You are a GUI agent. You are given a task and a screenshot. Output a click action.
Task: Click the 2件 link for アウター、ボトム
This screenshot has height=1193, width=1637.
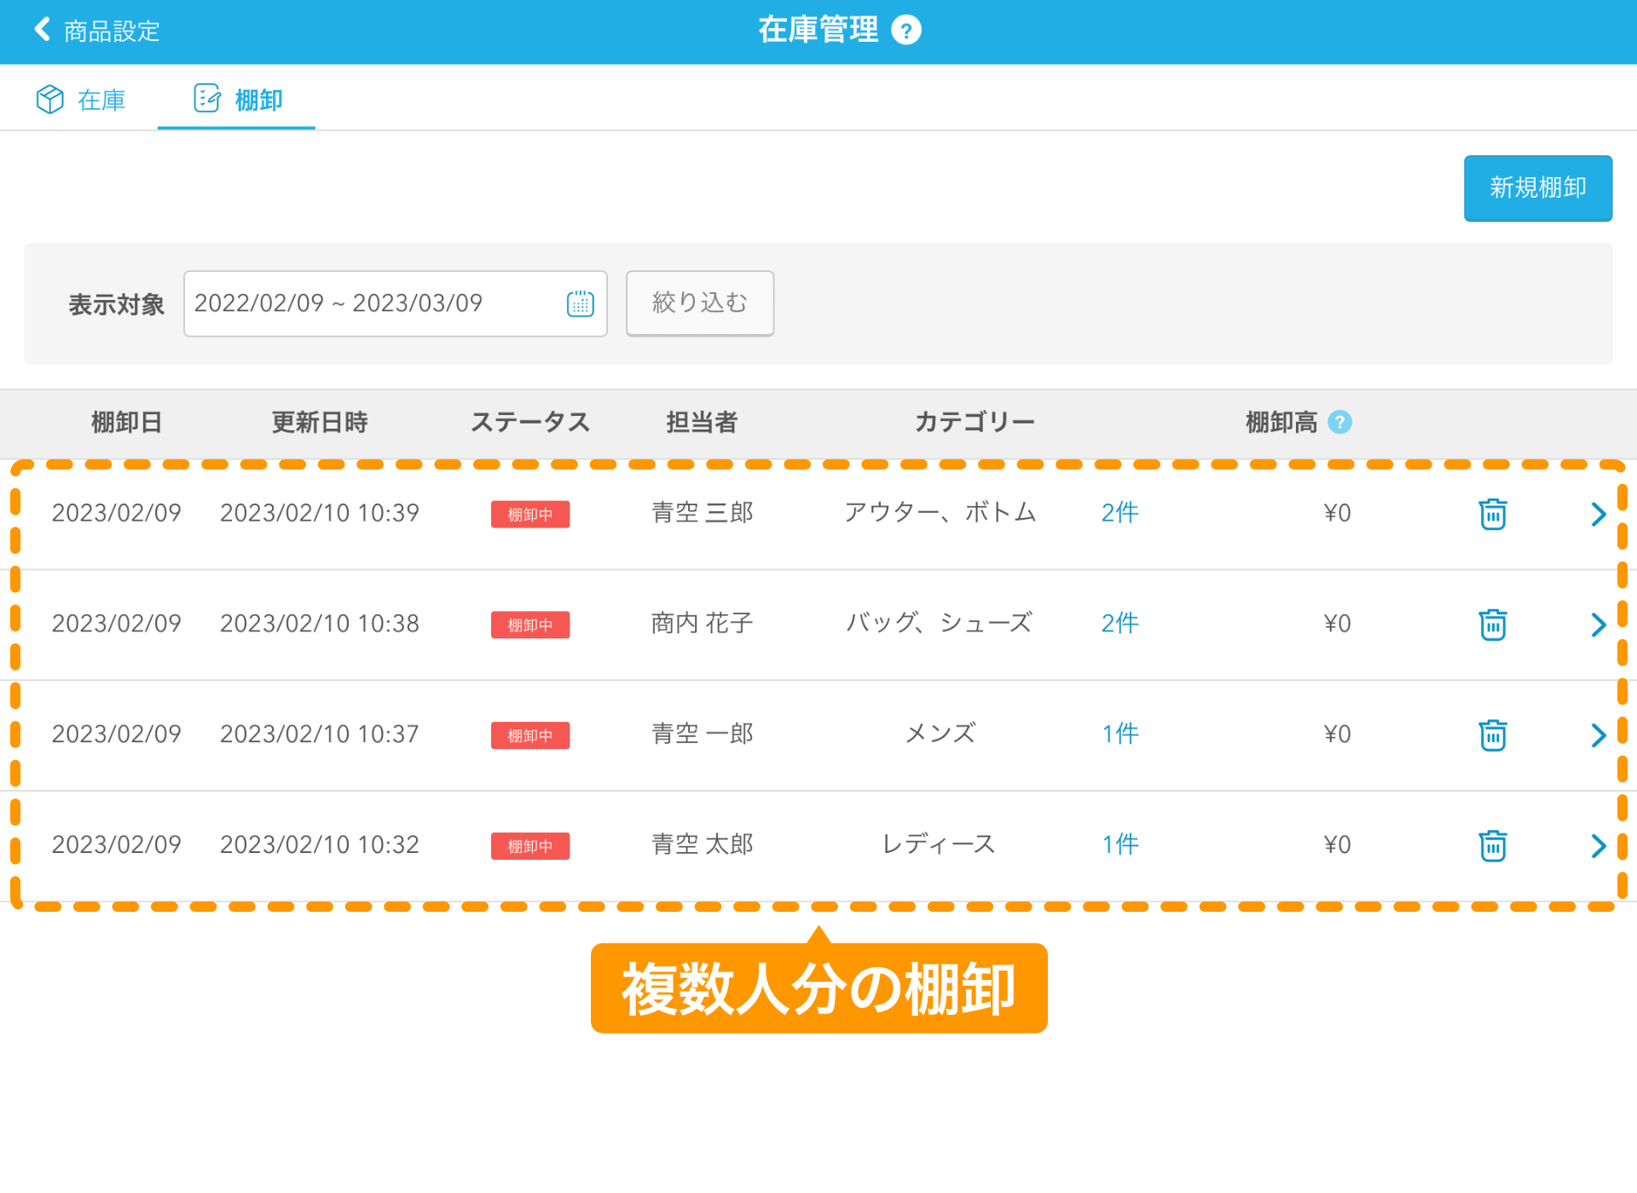(1120, 513)
